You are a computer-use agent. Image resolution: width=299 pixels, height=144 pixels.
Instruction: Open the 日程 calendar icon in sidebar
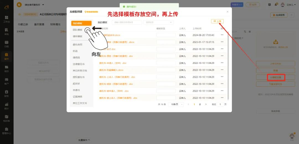[x=7, y=44]
